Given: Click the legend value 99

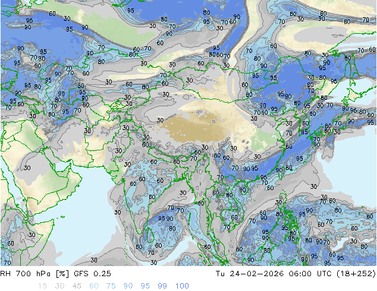Looking at the screenshot, I should (162, 286).
